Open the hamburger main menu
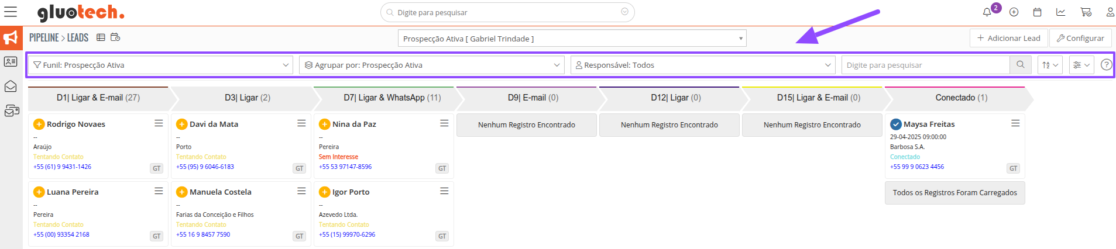 pos(11,12)
